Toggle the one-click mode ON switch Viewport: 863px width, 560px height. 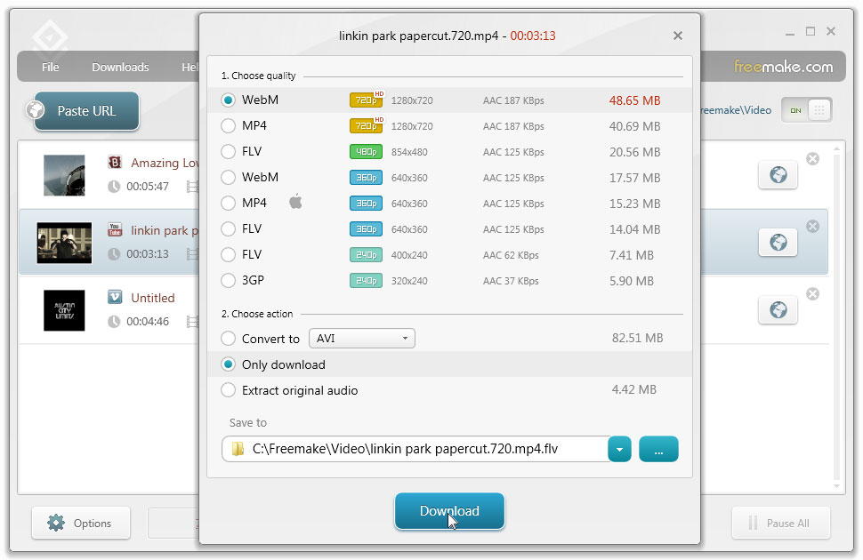(x=806, y=110)
